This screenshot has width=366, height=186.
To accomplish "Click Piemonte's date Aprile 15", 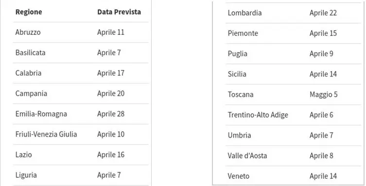I will pos(323,33).
